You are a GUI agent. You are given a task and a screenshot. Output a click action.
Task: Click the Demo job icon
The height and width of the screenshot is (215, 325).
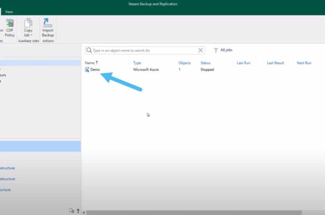(x=87, y=70)
